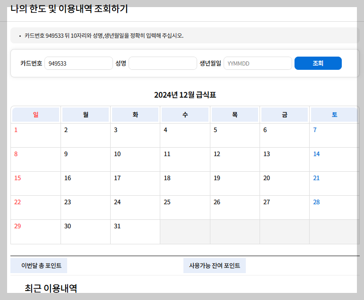Select the 수 (Wednesday) column header
Viewport: 364px width, 300px height.
coord(185,115)
